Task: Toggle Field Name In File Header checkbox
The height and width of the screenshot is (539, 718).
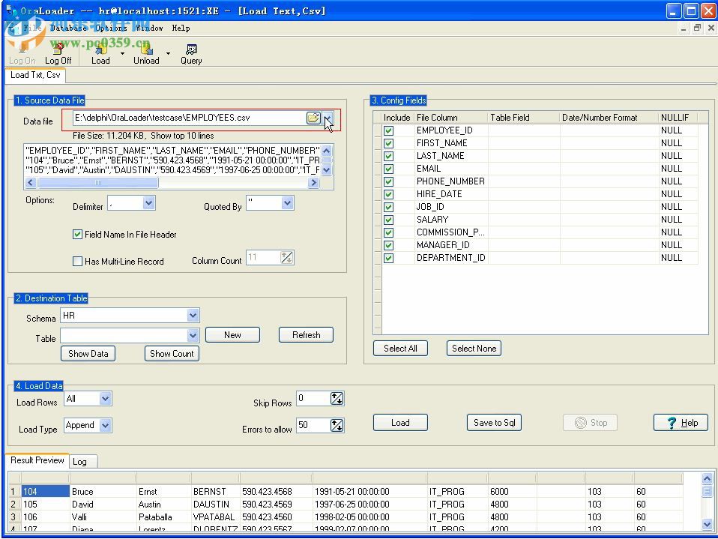Action: pos(77,235)
